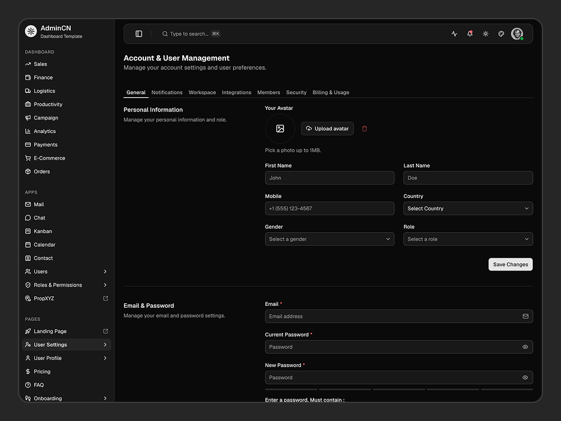The width and height of the screenshot is (561, 421).
Task: Click the Kanban board icon
Action: (28, 231)
